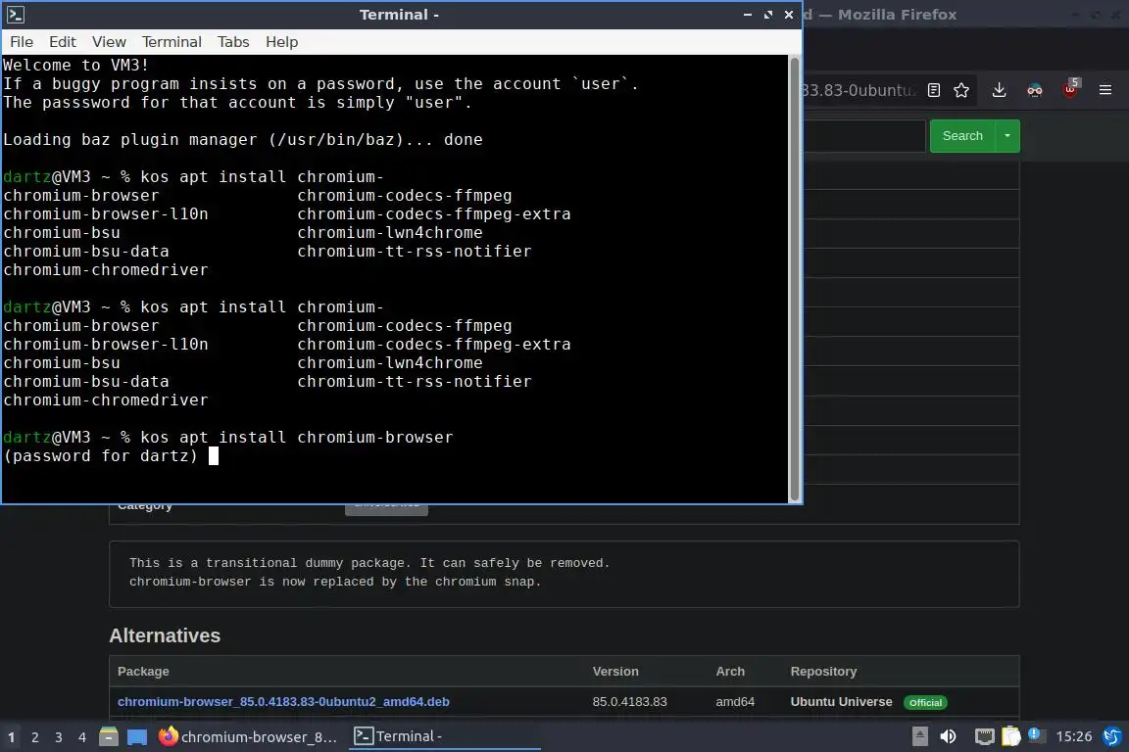Click the green Search button

(962, 136)
